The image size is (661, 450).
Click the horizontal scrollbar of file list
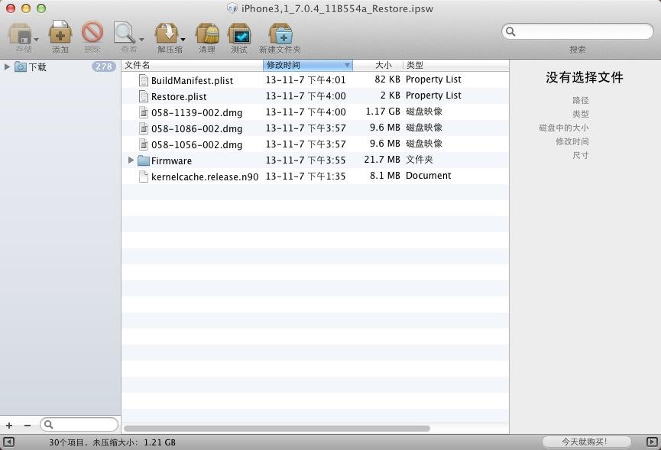(x=277, y=429)
